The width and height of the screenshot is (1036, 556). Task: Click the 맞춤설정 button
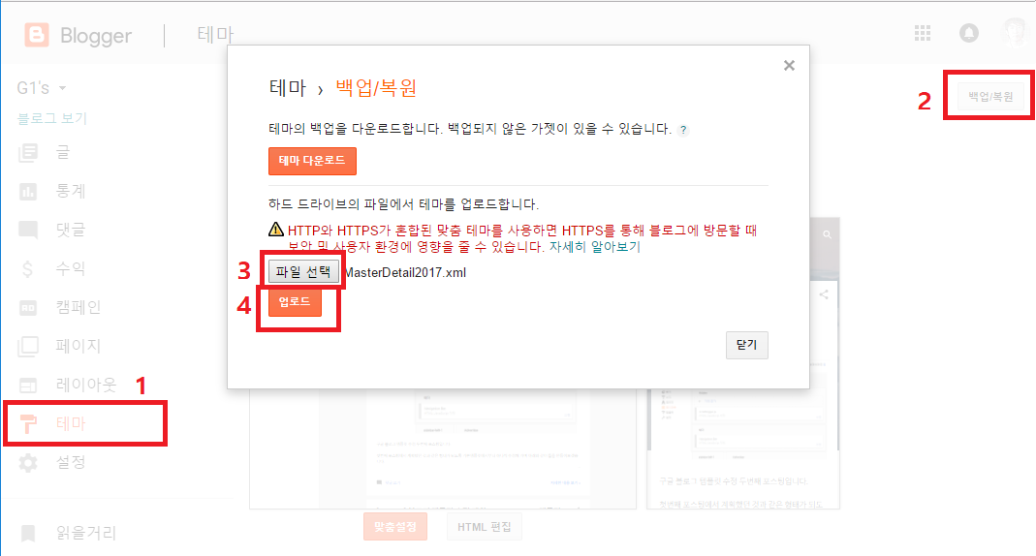395,527
